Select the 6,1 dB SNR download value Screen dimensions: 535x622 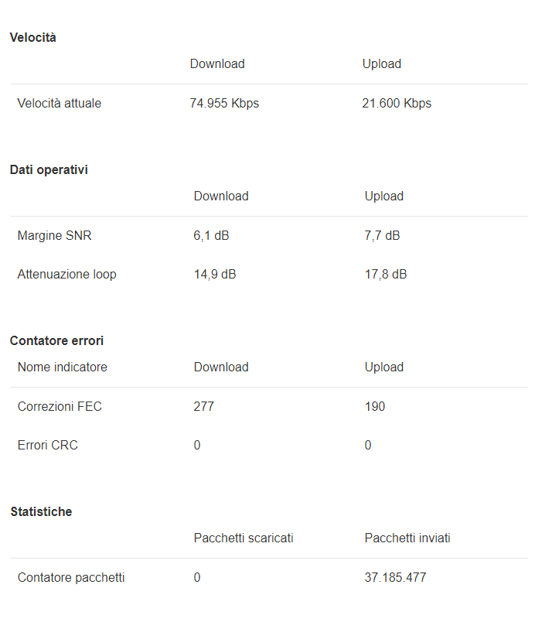(x=211, y=235)
